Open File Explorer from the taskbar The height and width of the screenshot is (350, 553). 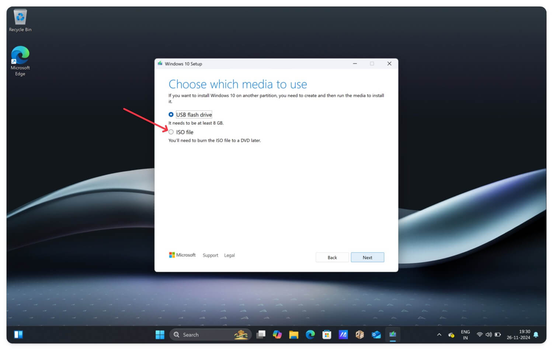pyautogui.click(x=294, y=335)
